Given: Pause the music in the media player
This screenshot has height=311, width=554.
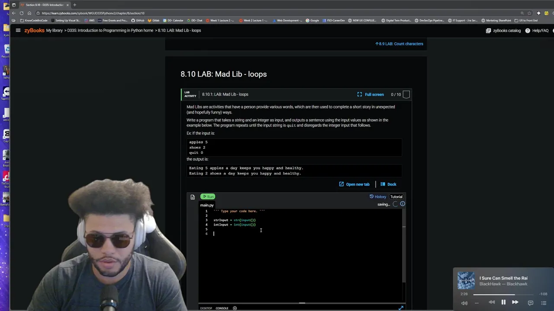Looking at the screenshot, I should [x=503, y=302].
